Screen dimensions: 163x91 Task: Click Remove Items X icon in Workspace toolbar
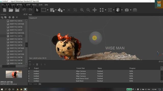point(17,17)
